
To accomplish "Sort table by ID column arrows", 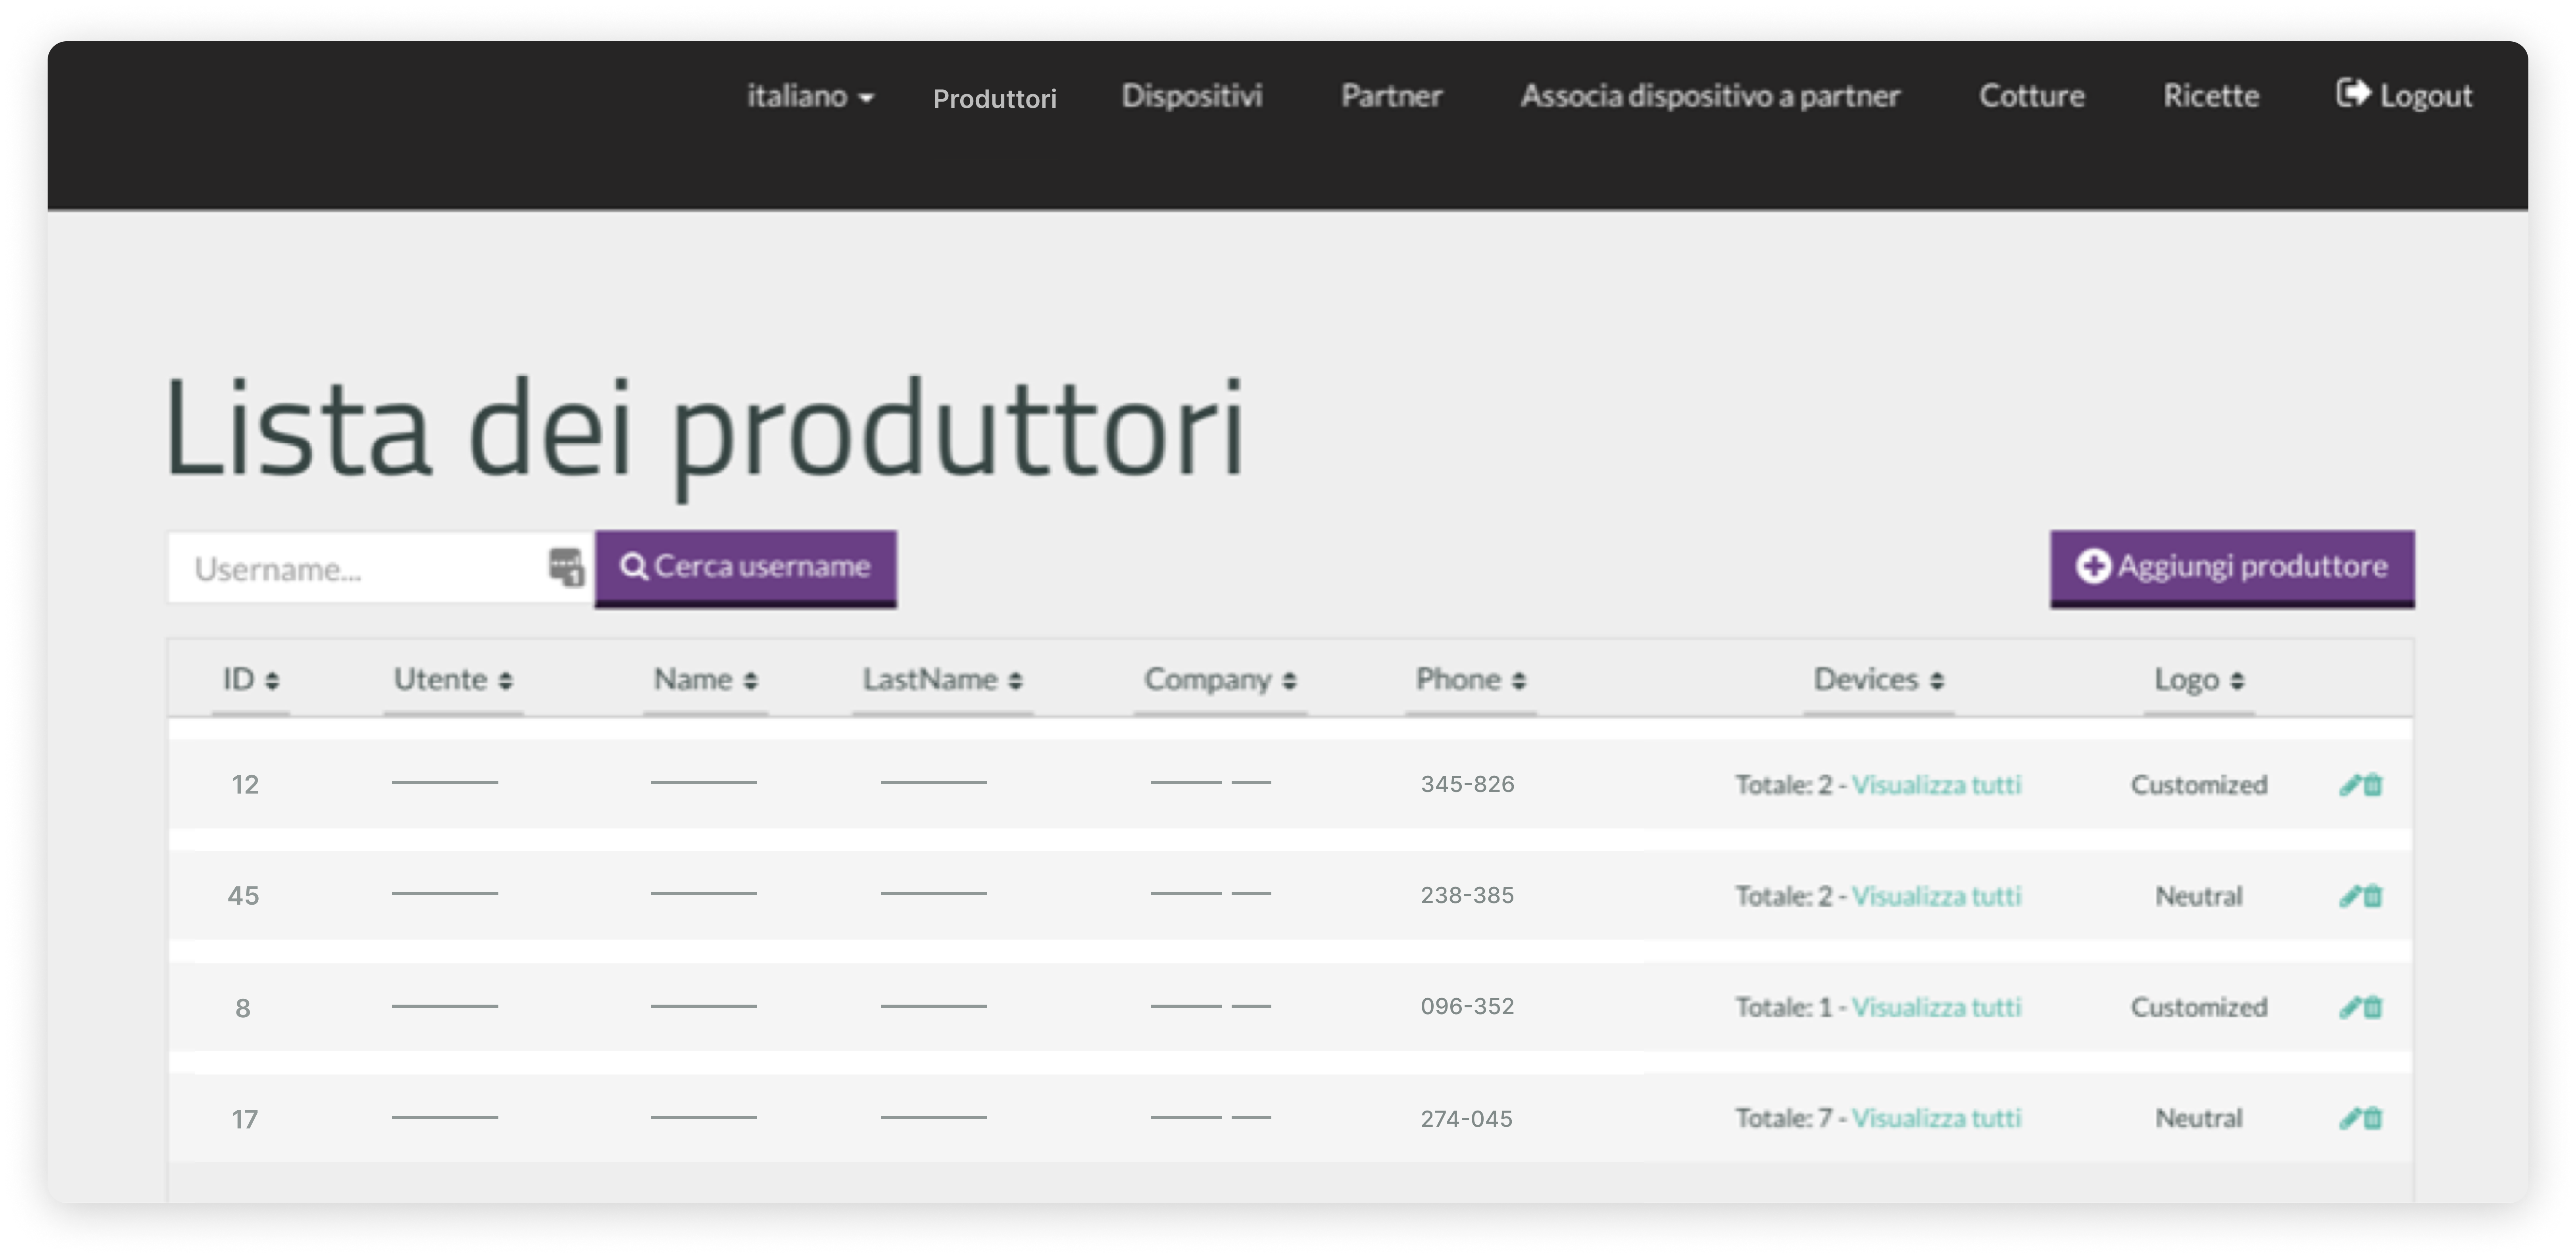I will pos(272,681).
